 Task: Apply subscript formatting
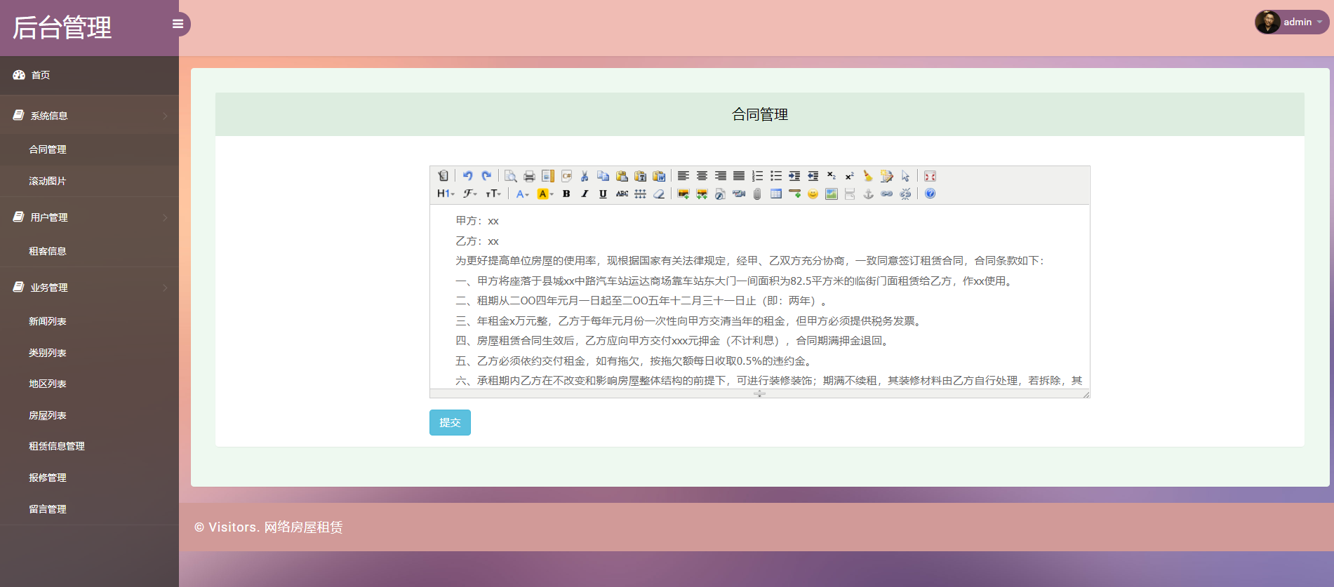832,176
